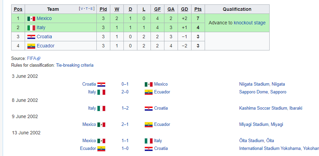Open Tie-breaking criteria link

75,65
